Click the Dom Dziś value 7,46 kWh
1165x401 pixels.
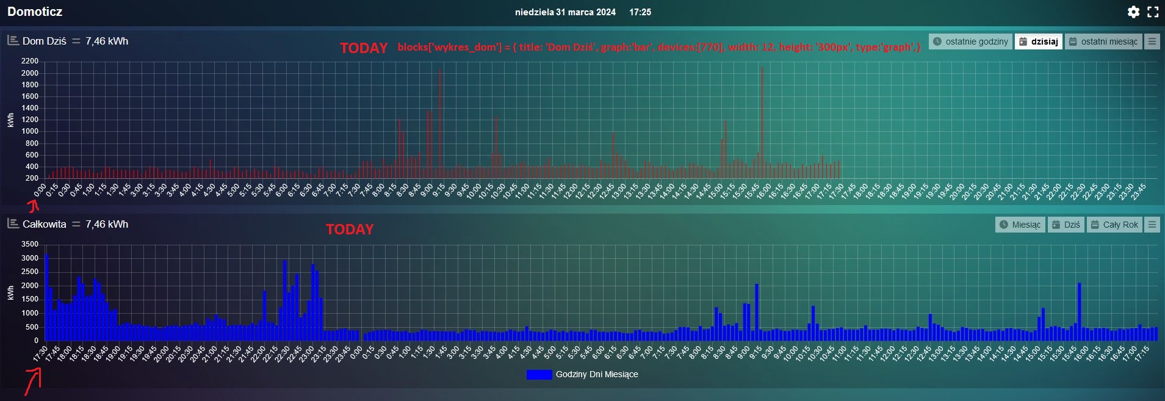[x=107, y=41]
